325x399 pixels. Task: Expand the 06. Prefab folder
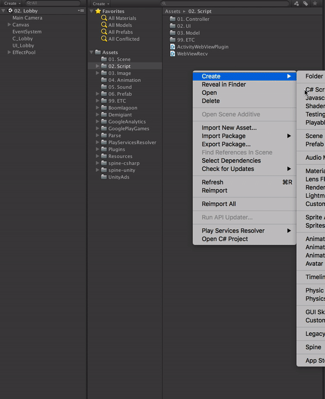[97, 94]
